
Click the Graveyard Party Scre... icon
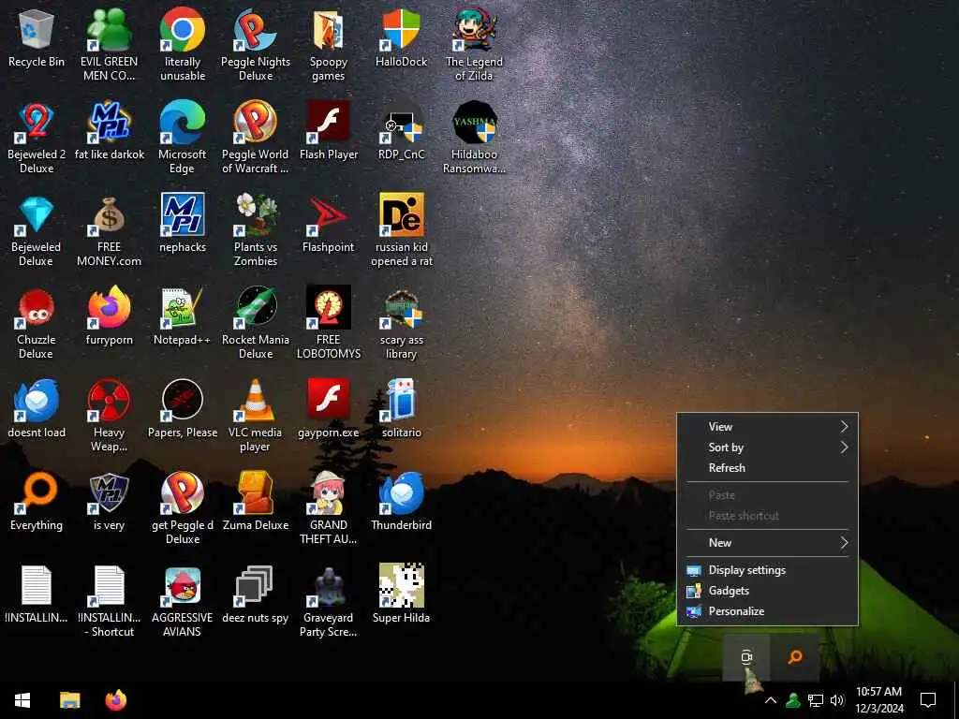coord(329,602)
